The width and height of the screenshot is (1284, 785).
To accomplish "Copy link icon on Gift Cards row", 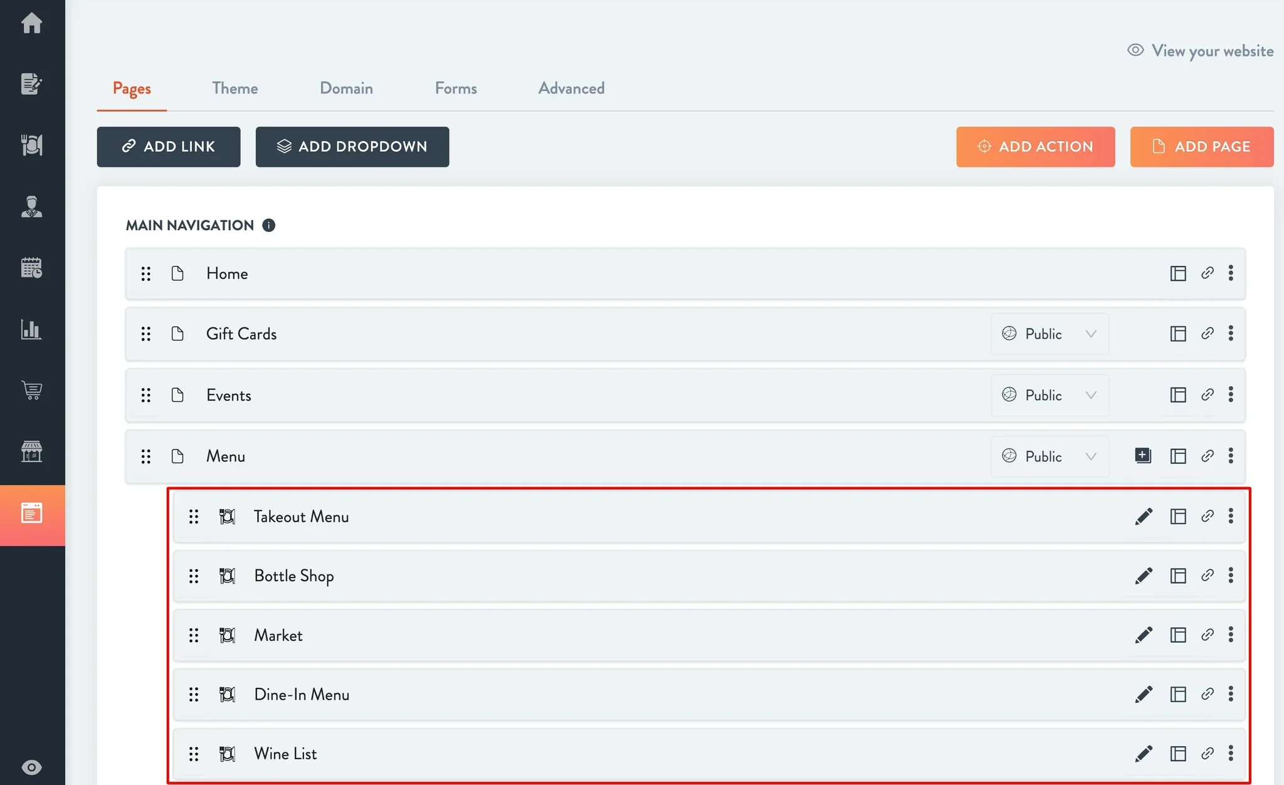I will (1208, 333).
